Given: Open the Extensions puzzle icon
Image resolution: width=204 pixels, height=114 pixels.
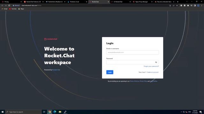Looking at the screenshot, I should point(188,6).
